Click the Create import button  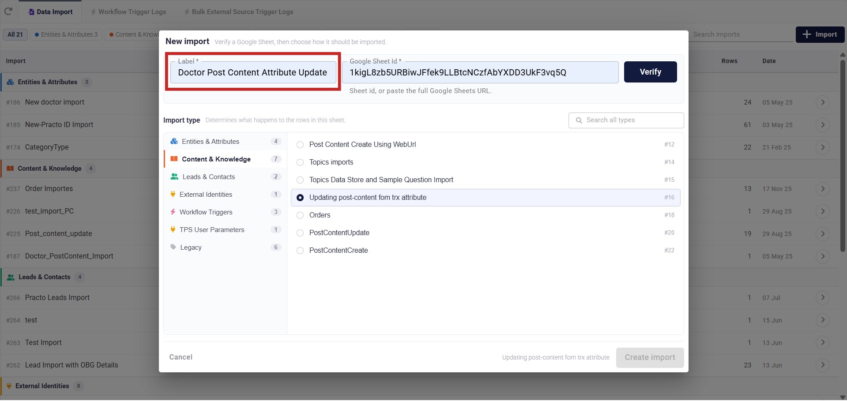point(650,358)
